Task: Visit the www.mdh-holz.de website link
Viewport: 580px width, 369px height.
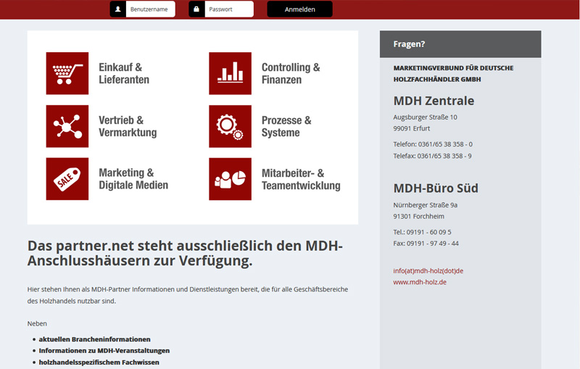Action: (x=420, y=282)
